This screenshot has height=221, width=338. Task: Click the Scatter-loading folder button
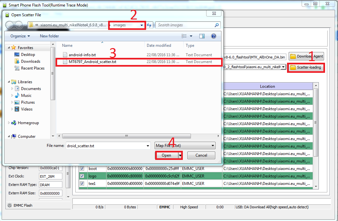pyautogui.click(x=306, y=68)
